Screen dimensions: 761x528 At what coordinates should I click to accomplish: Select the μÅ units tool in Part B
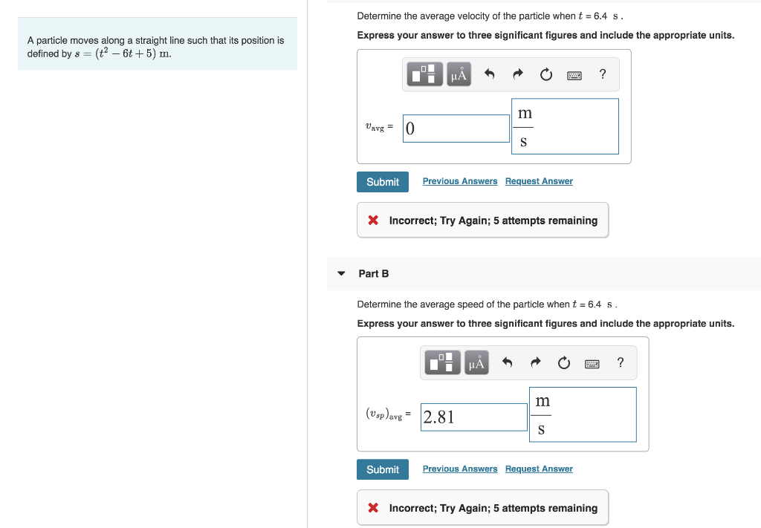476,362
